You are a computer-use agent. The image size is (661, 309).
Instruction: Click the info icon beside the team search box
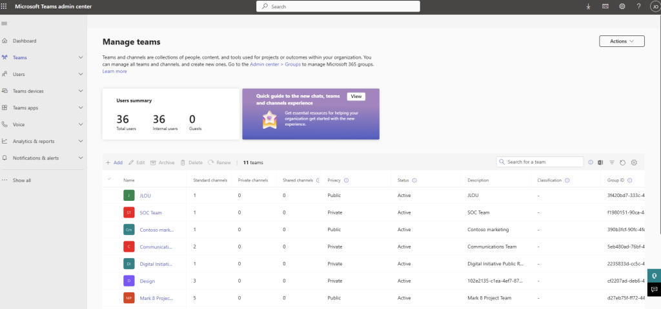pos(590,162)
